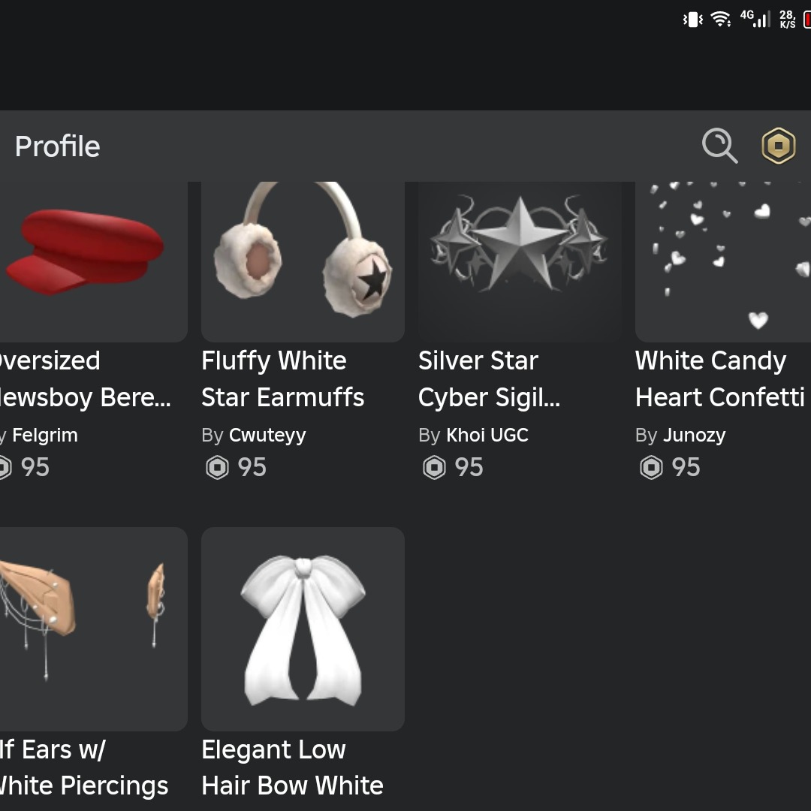This screenshot has height=811, width=811.
Task: Tap the WiFi status icon
Action: (x=721, y=20)
